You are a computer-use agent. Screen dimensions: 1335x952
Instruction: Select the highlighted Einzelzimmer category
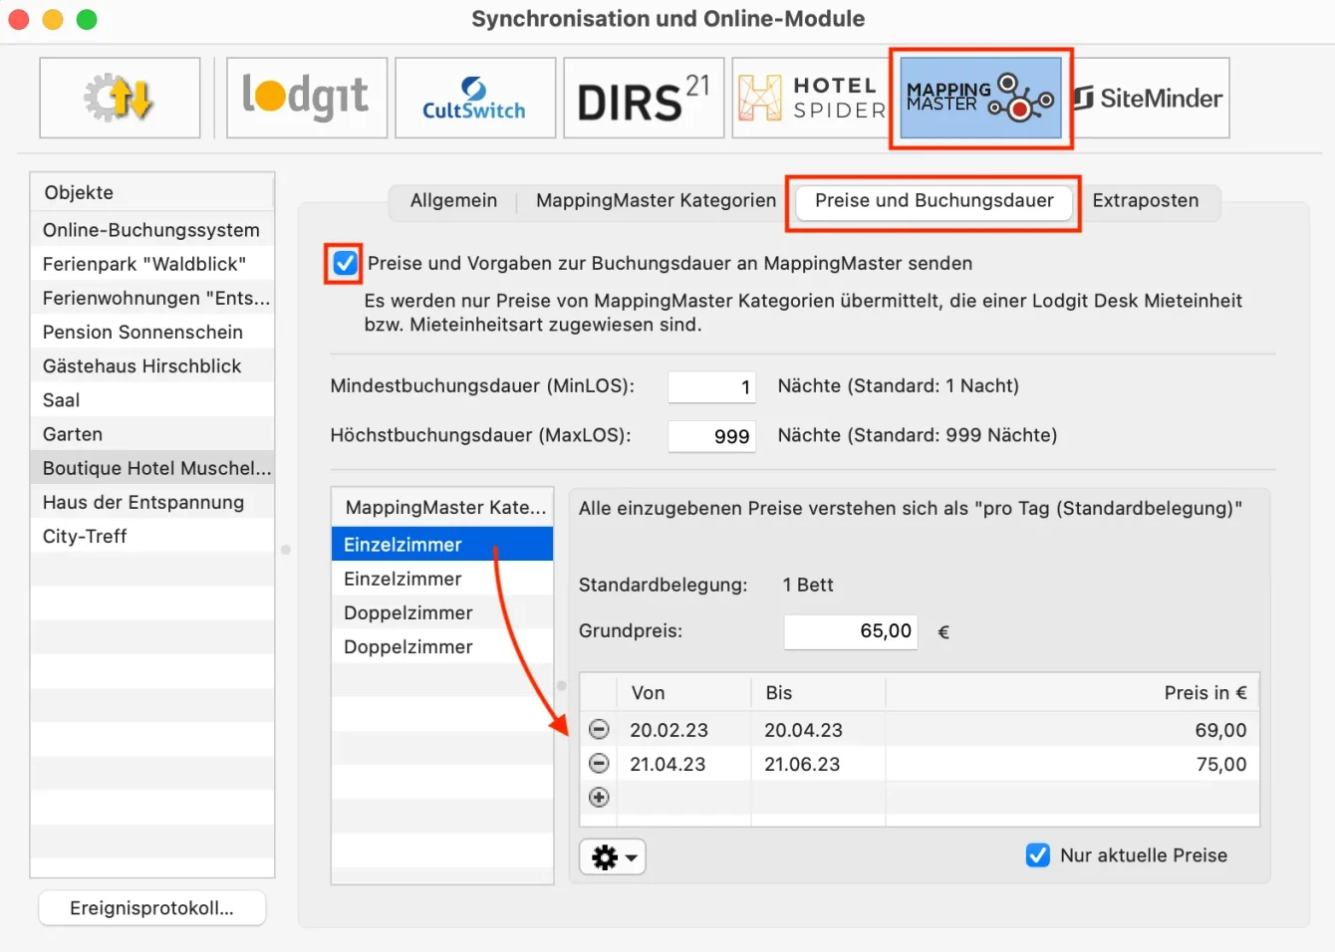(x=442, y=545)
